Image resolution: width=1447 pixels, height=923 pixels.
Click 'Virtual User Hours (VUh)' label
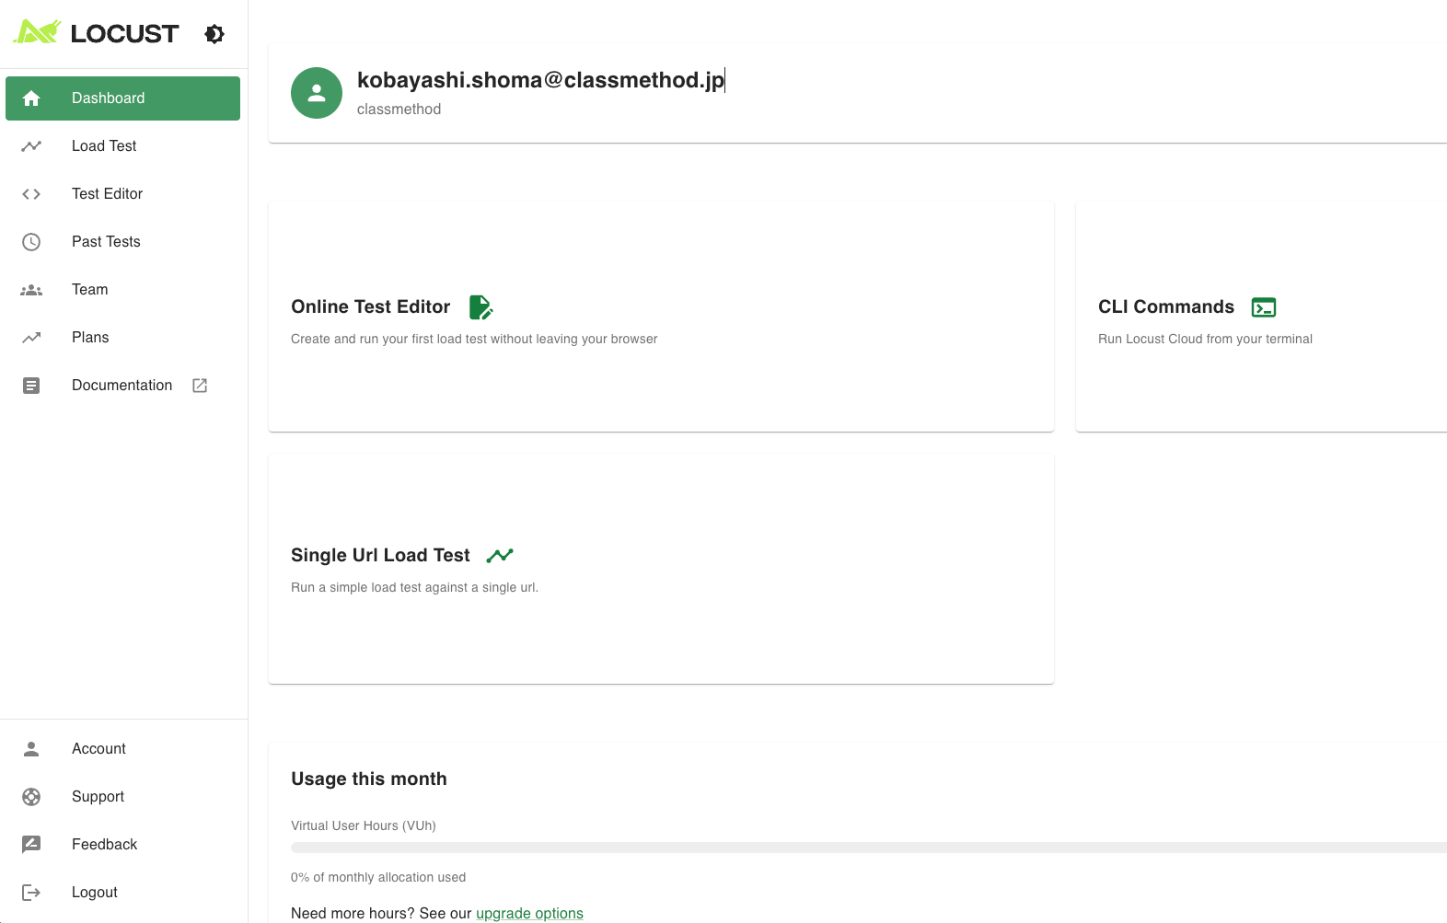pyautogui.click(x=364, y=826)
